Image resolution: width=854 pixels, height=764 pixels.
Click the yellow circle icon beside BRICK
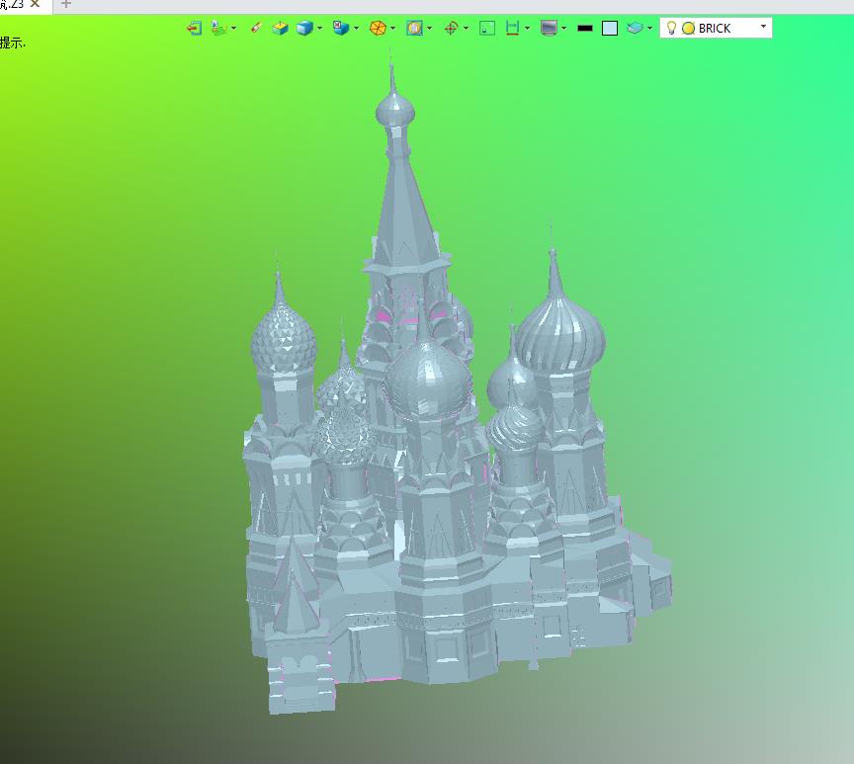(688, 29)
